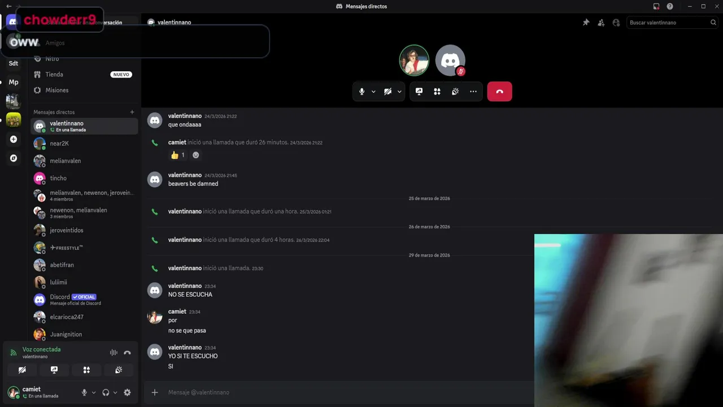Screen dimensions: 723x407
Task: Select valentinnano conversation in DM list
Action: point(85,126)
